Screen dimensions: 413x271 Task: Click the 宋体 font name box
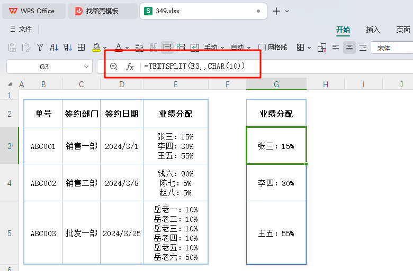pyautogui.click(x=392, y=48)
